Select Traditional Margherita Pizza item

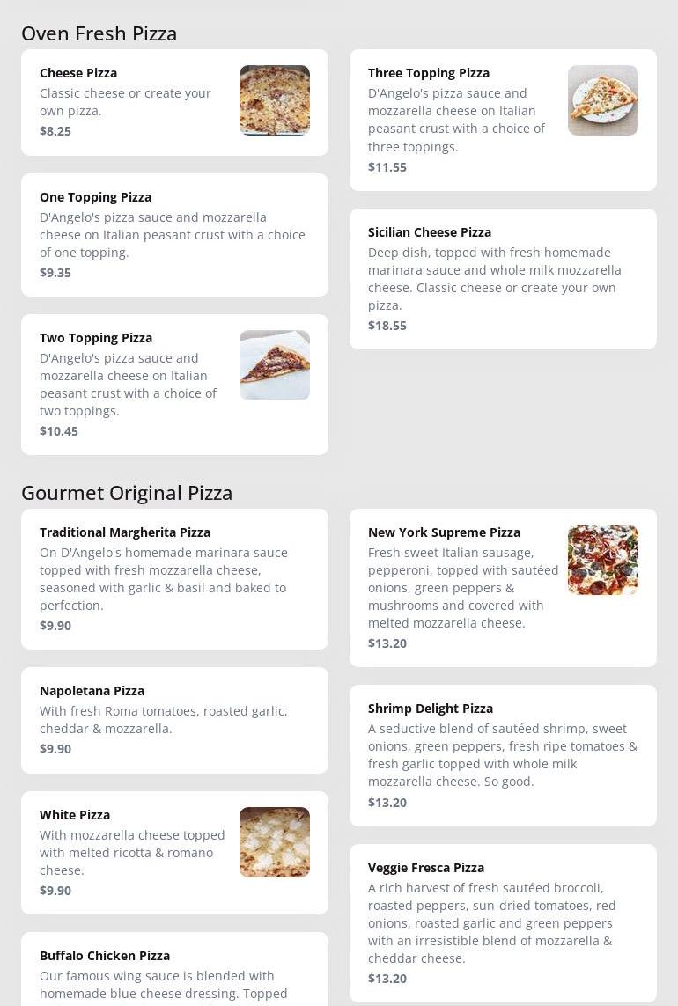[x=174, y=579]
